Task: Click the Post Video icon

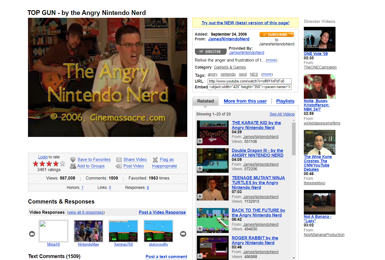Action: (119, 166)
